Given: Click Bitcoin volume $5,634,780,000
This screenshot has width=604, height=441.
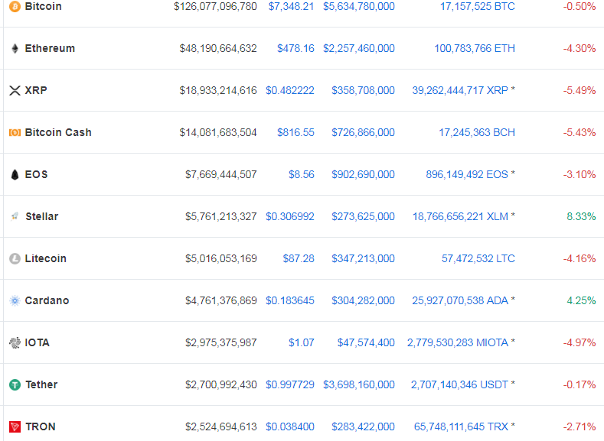Looking at the screenshot, I should 359,7.
